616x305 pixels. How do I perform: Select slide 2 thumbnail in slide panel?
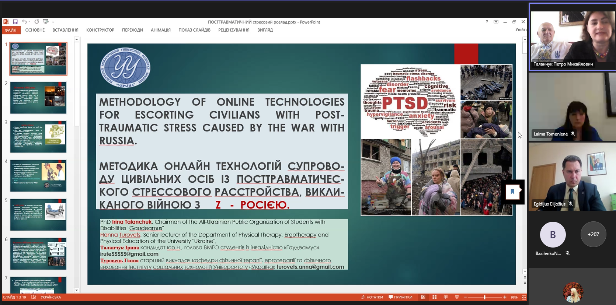pos(38,98)
